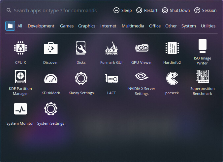The image size is (223, 162).
Task: Select the Multimedia category tab
Action: click(x=133, y=26)
